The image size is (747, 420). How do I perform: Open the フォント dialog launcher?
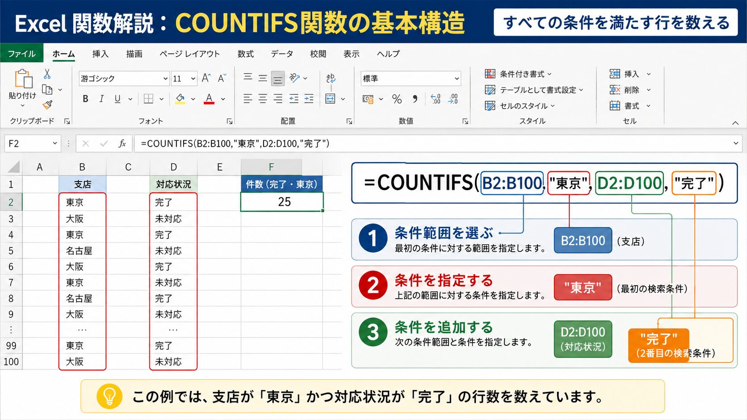(x=230, y=121)
